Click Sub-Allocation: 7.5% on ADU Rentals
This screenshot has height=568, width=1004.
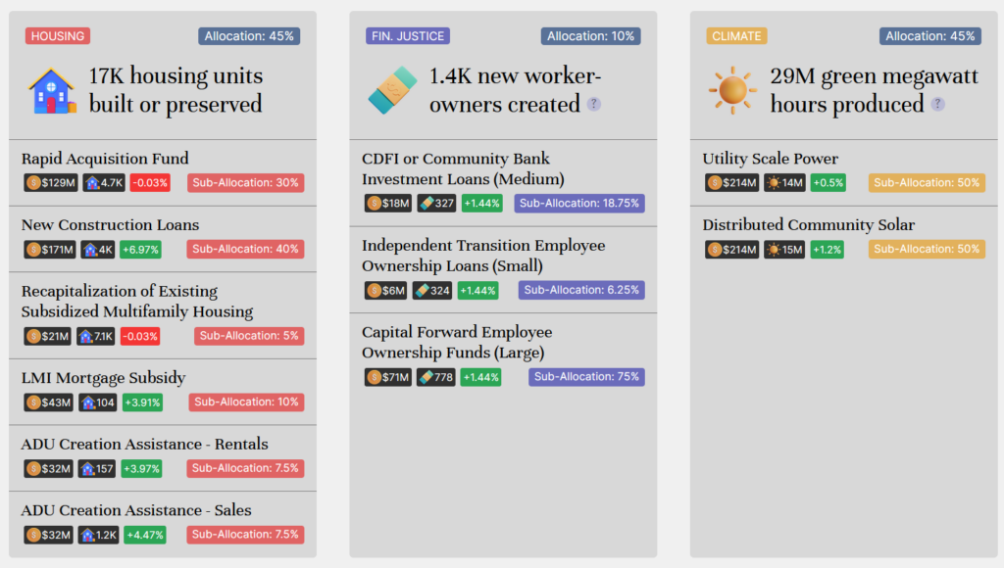coord(245,468)
